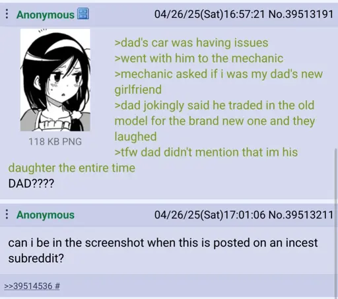Quote post number No.39513191
This screenshot has height=299, width=338.
[301, 15]
